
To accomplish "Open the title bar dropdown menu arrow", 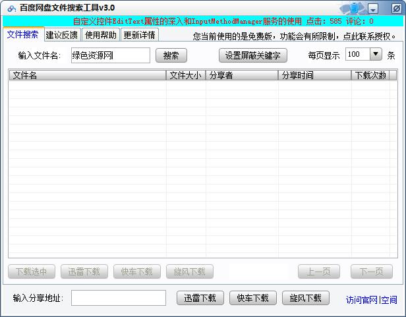I will point(373,9).
